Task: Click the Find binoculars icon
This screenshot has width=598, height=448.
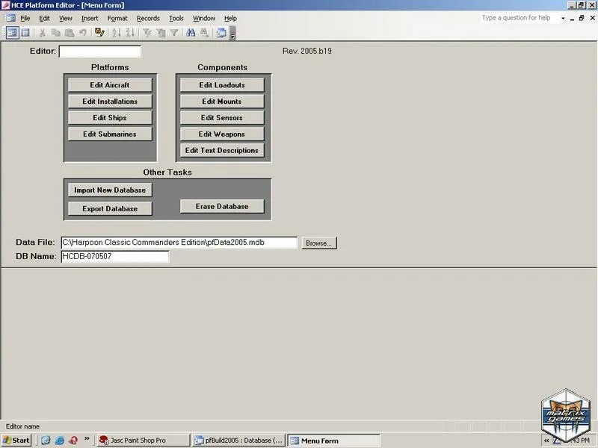Action: coord(191,33)
